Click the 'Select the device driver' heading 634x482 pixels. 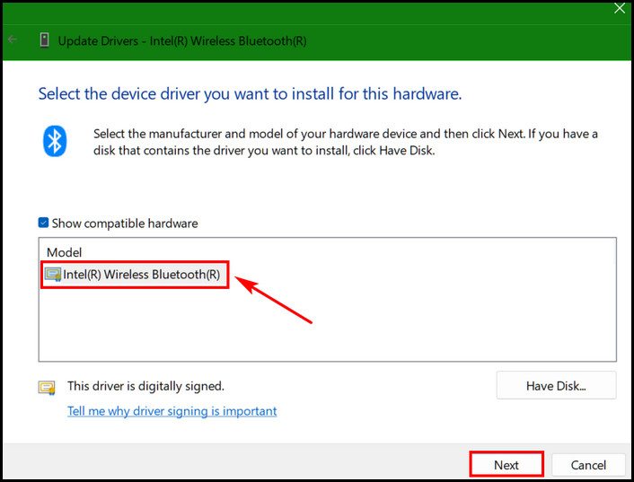pos(250,93)
